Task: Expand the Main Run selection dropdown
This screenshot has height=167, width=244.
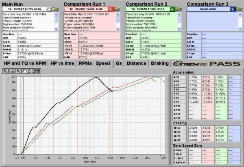Action: (x=49, y=9)
